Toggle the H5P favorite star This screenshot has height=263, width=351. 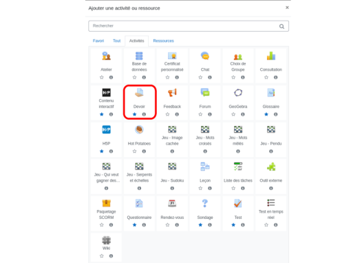click(x=102, y=151)
